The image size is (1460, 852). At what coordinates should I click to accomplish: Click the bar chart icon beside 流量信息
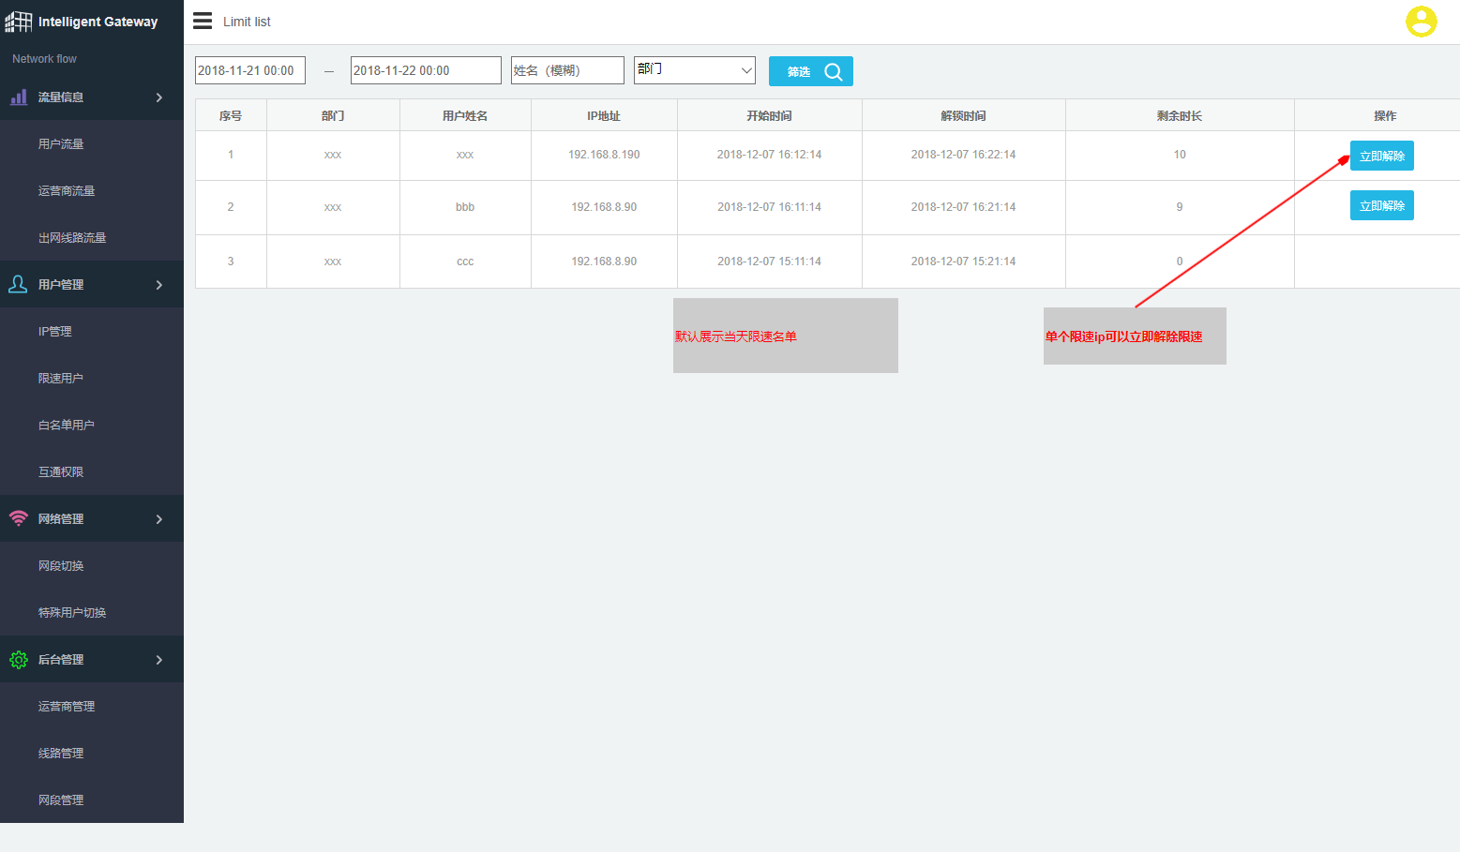point(19,97)
